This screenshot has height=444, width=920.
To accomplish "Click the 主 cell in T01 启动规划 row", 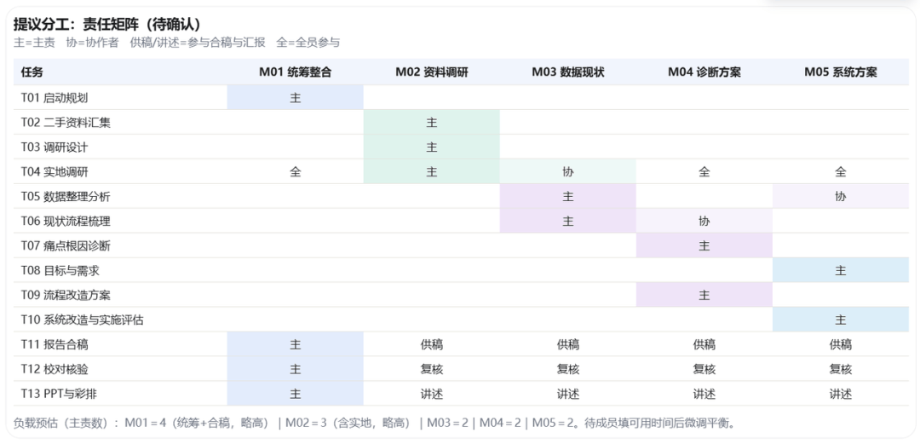I will pyautogui.click(x=295, y=97).
